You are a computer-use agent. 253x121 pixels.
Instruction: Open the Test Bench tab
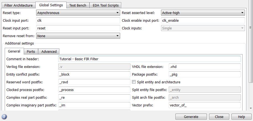[x=78, y=5]
